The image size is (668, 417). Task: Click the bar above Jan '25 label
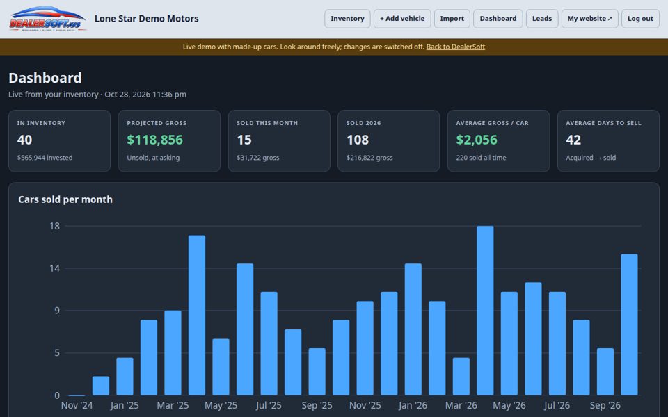click(x=125, y=377)
